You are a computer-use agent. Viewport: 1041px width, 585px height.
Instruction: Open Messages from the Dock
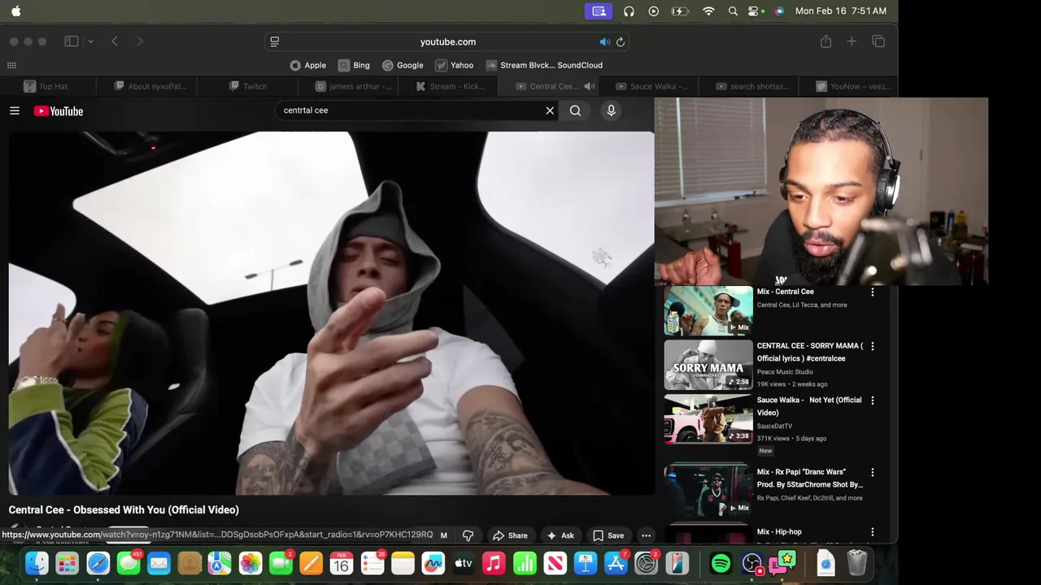pos(128,563)
